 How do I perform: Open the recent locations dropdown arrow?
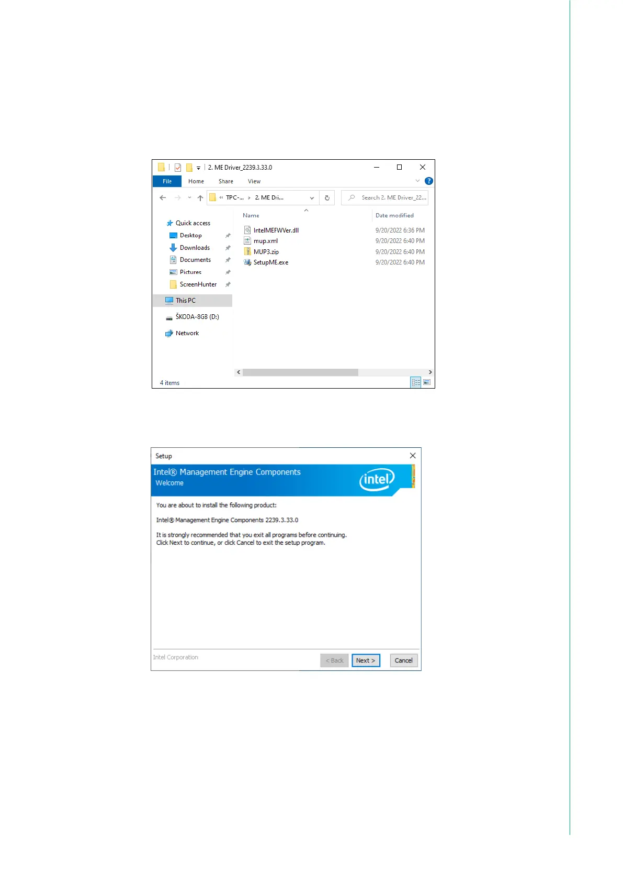189,198
